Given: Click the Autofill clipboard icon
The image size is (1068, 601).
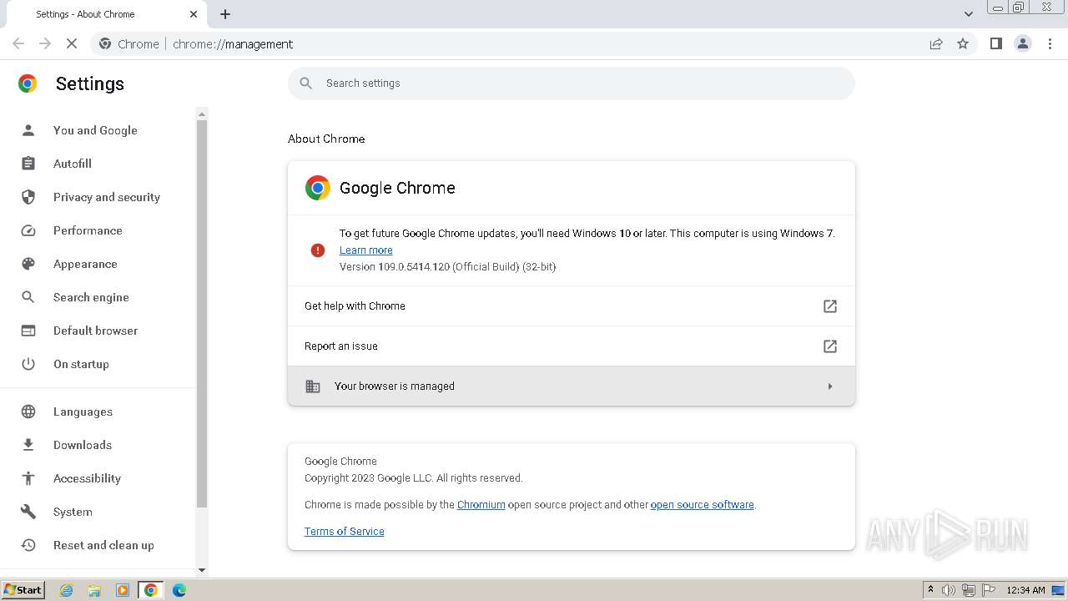Looking at the screenshot, I should (x=28, y=164).
